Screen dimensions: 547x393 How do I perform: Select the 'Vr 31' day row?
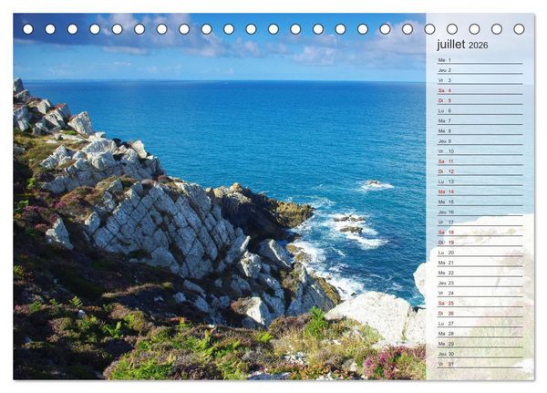(480, 364)
